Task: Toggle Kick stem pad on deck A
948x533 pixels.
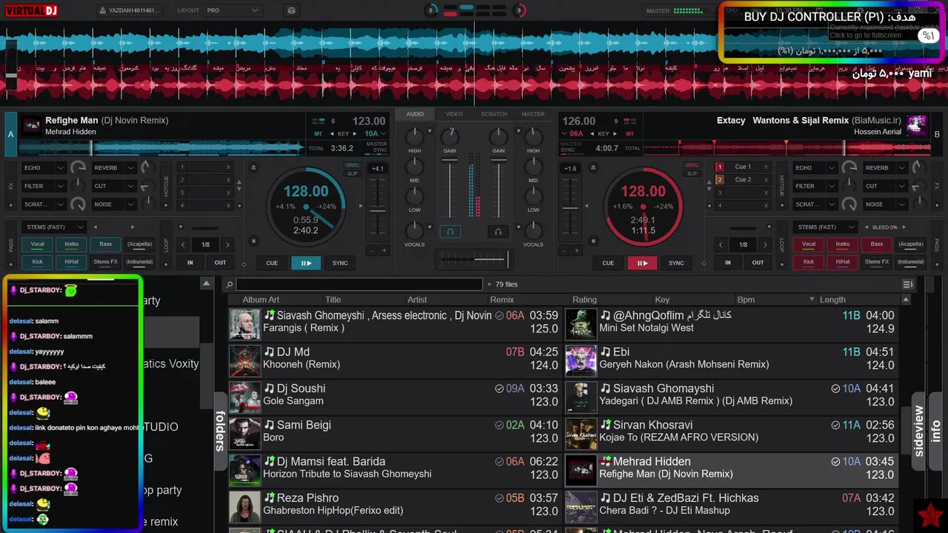Action: [x=37, y=262]
